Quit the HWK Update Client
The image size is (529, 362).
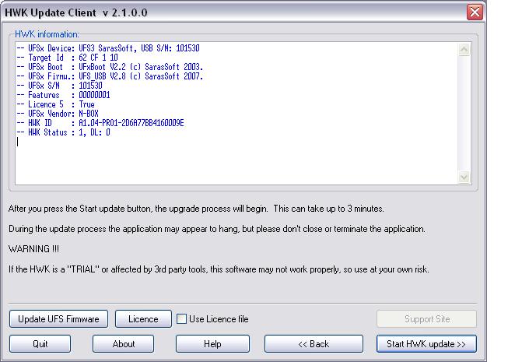(40, 344)
